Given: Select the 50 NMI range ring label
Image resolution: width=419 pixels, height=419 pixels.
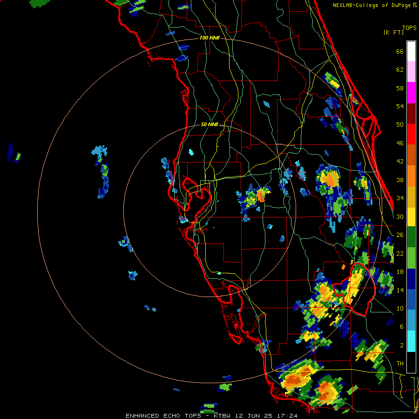Looking at the screenshot, I should click(209, 124).
